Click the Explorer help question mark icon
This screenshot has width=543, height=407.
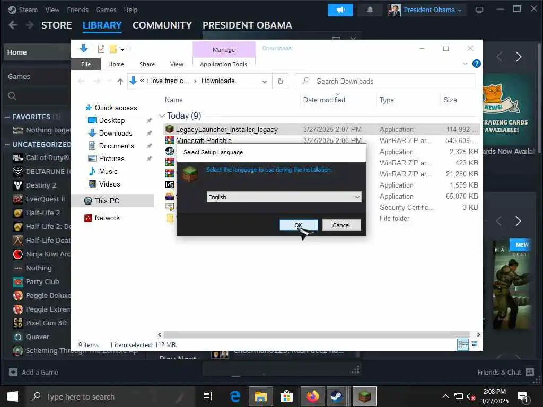pos(477,64)
